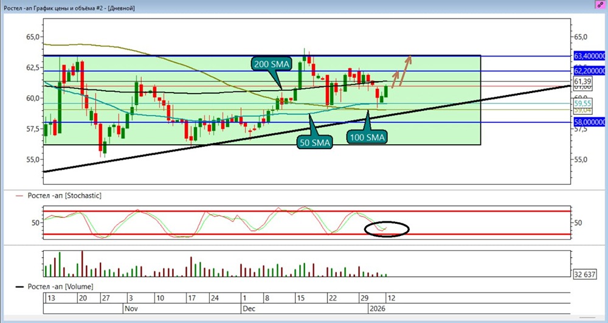The image size is (608, 323).
Task: Select the 'Ростел -ап [Stochastic]' legend label
Action: [x=64, y=196]
